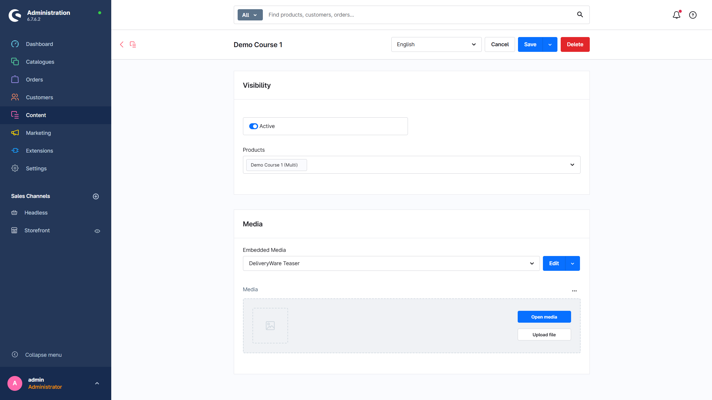Open the English language dropdown
The width and height of the screenshot is (712, 400).
pos(436,44)
